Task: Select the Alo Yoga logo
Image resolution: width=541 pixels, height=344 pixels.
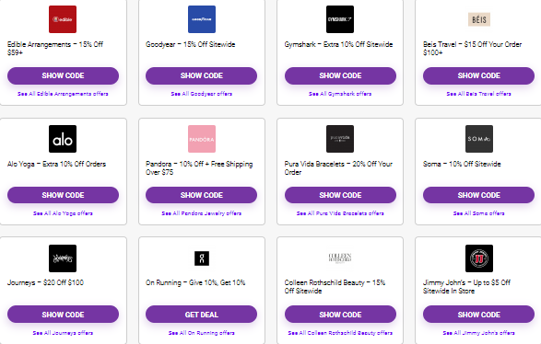Action: click(x=63, y=139)
